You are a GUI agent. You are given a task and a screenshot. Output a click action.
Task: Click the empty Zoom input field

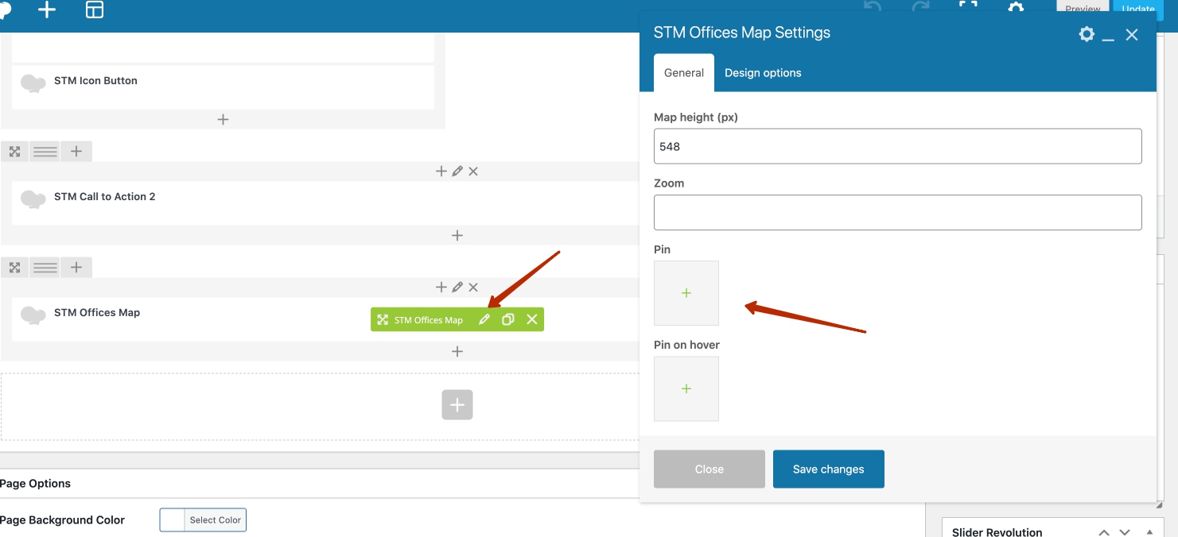point(897,213)
